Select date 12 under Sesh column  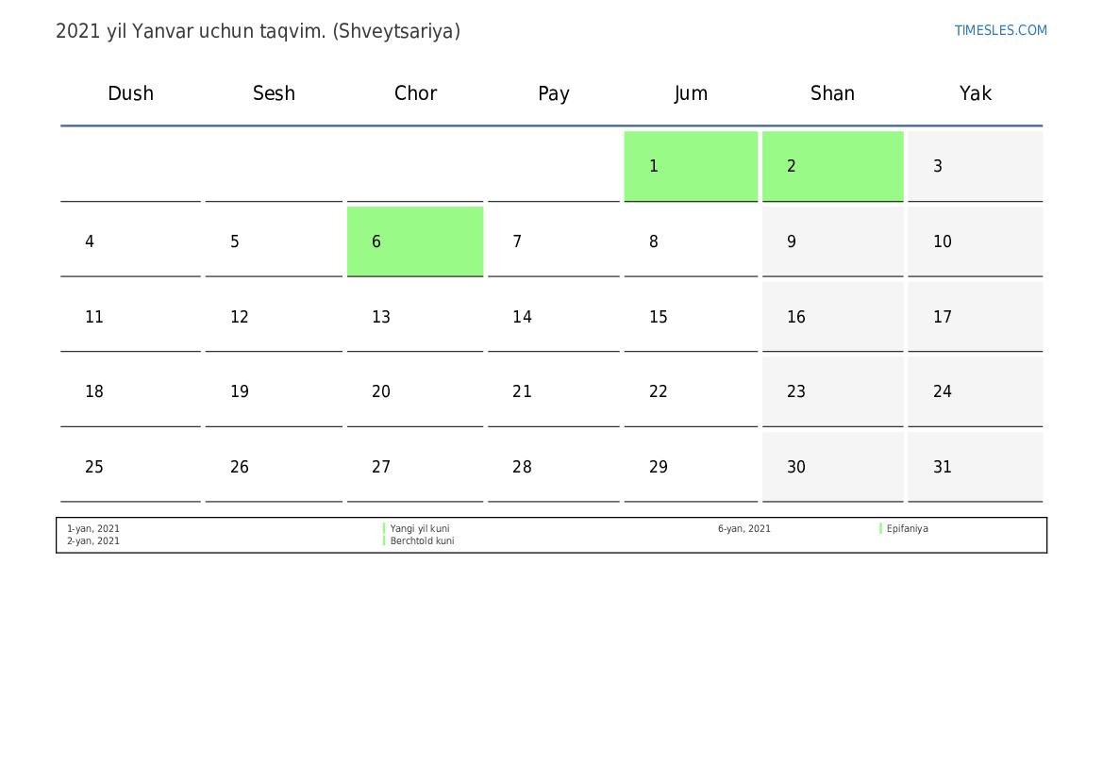pyautogui.click(x=274, y=317)
